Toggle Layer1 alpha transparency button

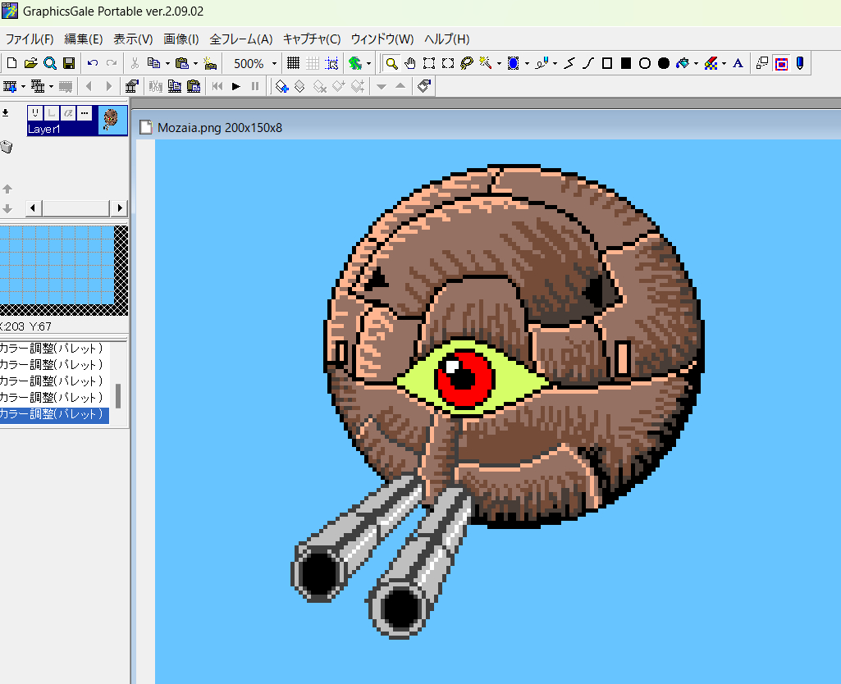(x=68, y=113)
